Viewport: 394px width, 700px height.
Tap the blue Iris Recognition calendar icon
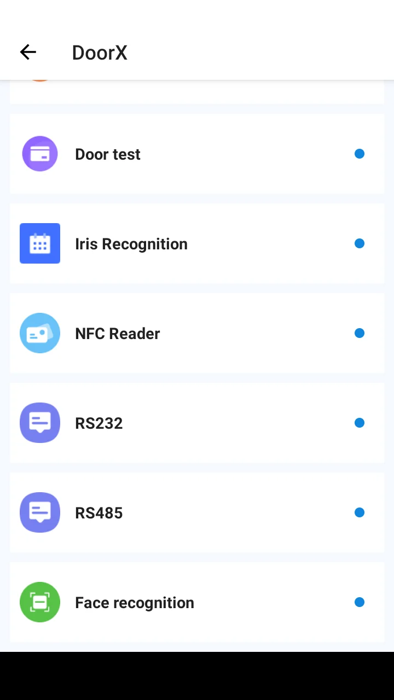click(x=40, y=243)
